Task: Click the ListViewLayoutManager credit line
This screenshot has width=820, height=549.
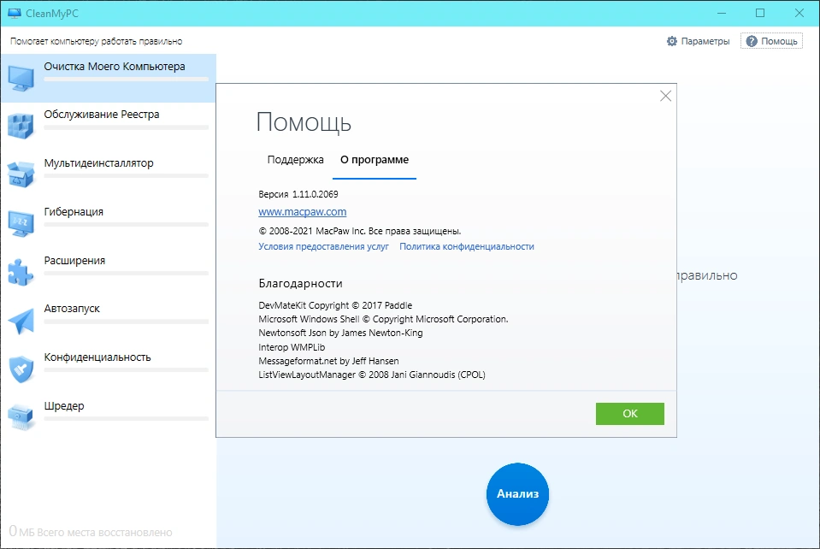Action: (x=372, y=375)
